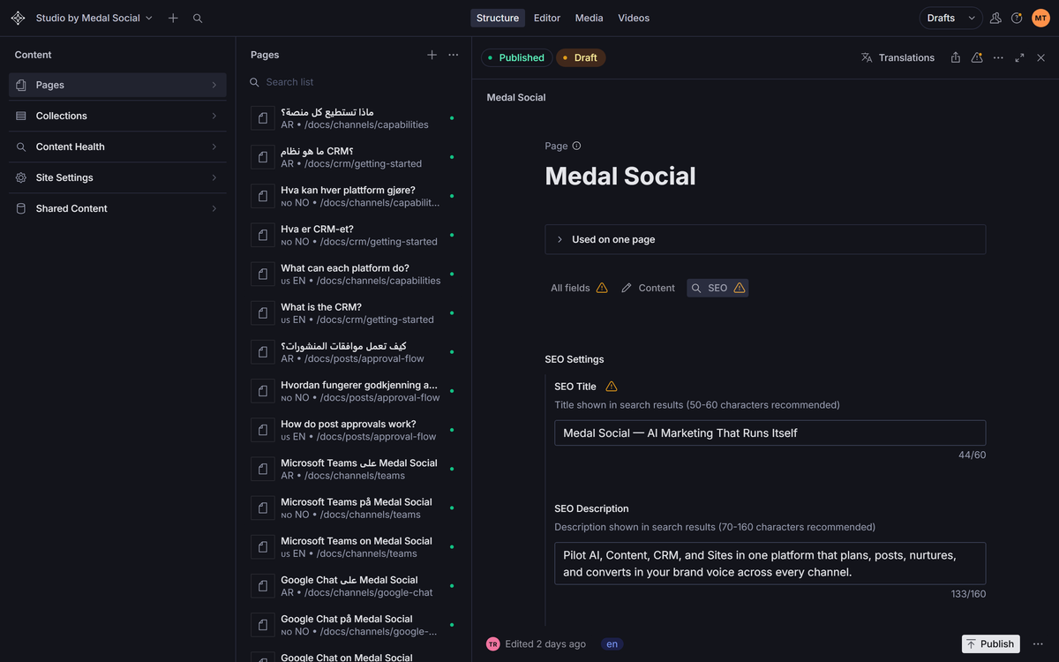Open the Pages pane three-dot menu
Viewport: 1059px width, 662px height.
(x=454, y=55)
